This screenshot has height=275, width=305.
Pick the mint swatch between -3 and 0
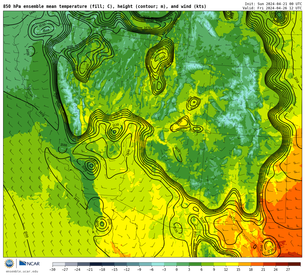point(170,264)
